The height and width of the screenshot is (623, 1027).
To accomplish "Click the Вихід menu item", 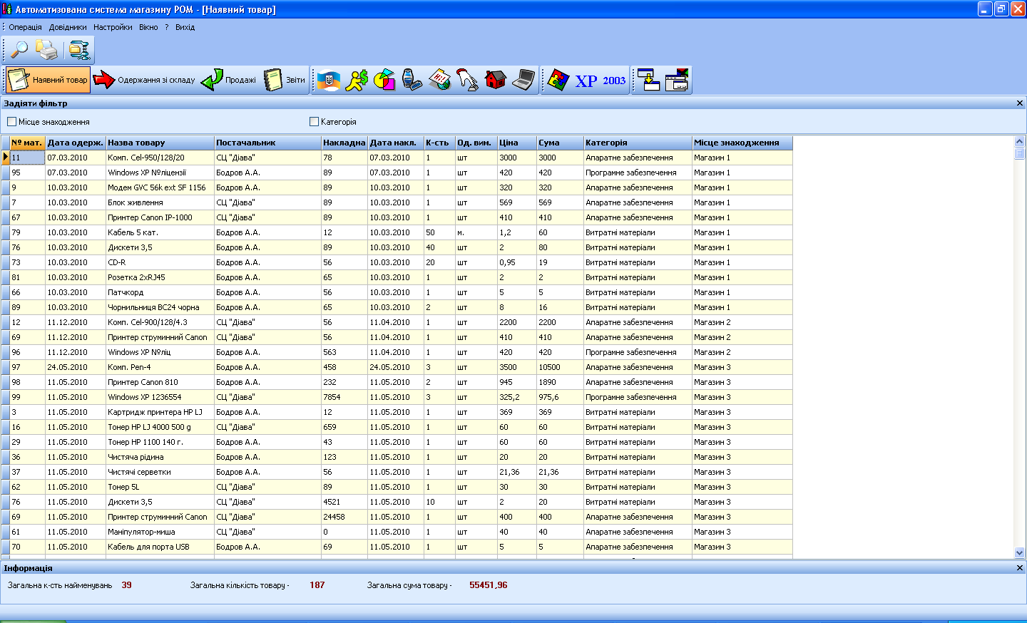I will (x=185, y=27).
